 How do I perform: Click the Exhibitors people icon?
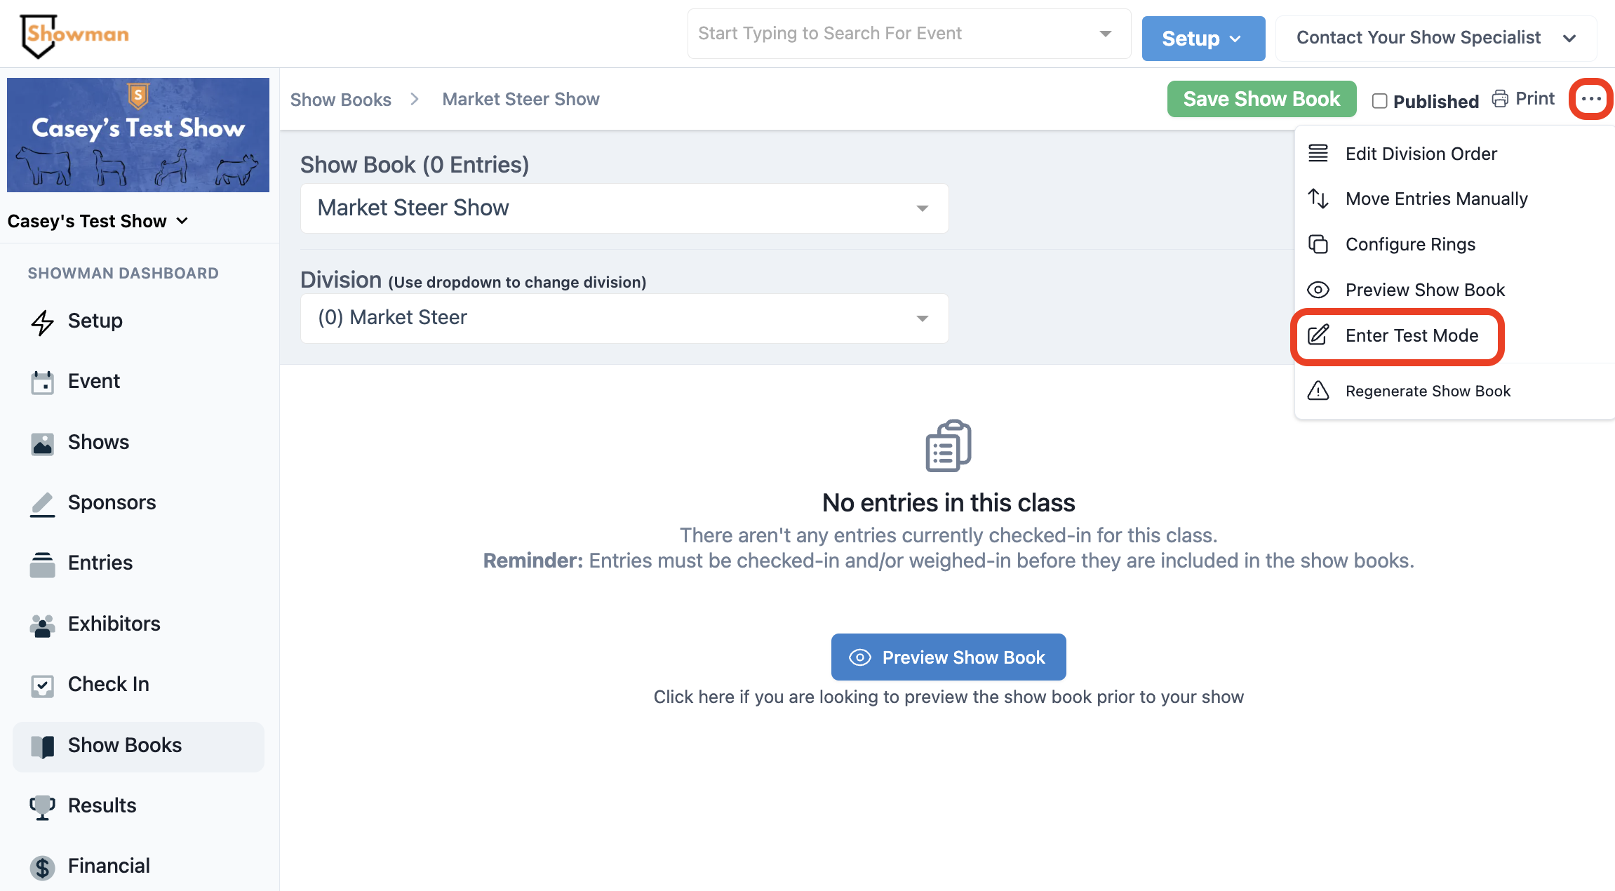(42, 624)
